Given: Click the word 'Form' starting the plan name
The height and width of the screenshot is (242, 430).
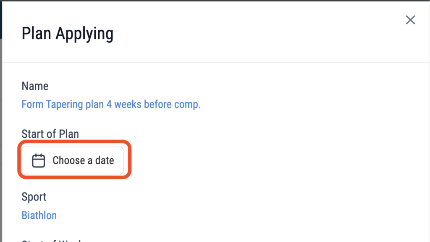Looking at the screenshot, I should [32, 104].
